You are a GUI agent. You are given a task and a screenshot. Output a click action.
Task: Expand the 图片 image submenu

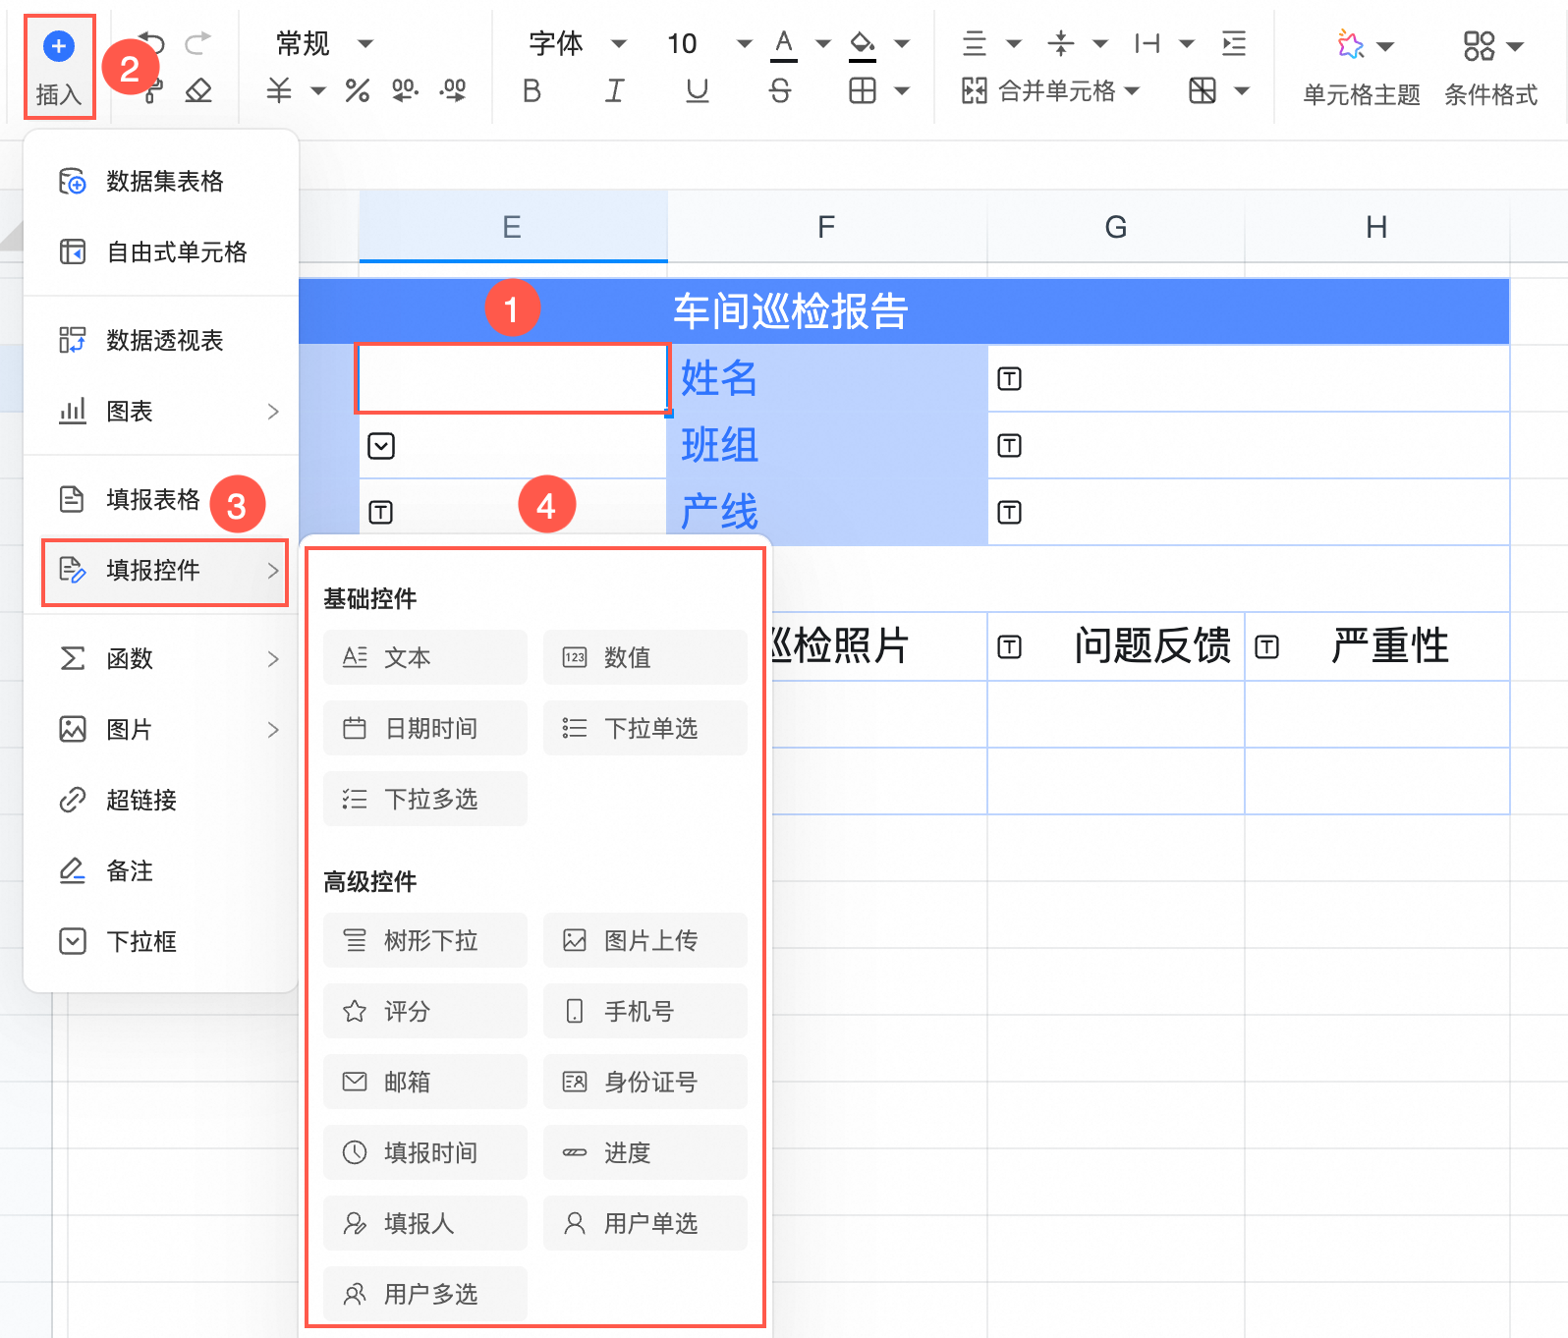tap(161, 730)
